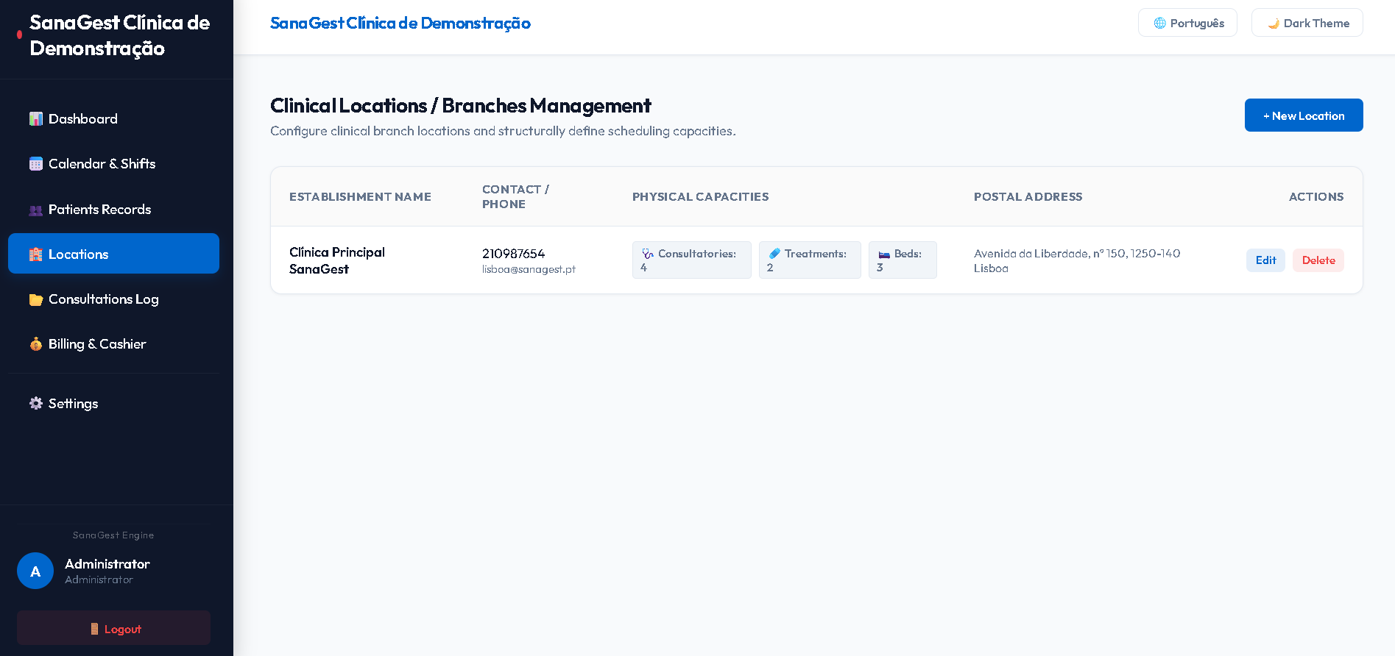
Task: Click the SanaGest Engine footer label
Action: (113, 535)
